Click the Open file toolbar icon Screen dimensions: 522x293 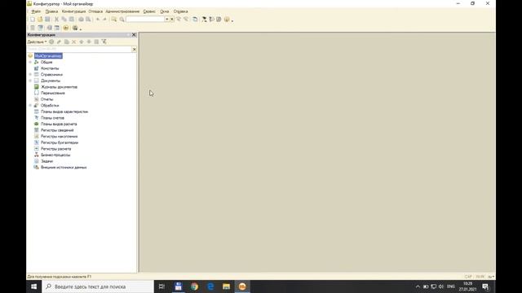[x=40, y=20]
